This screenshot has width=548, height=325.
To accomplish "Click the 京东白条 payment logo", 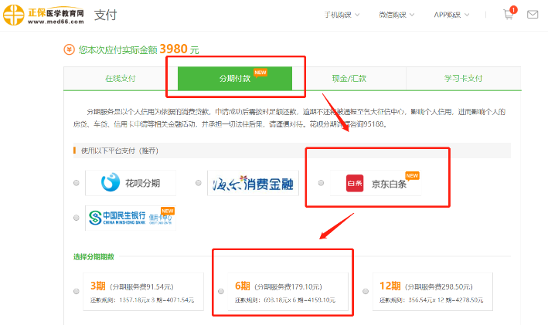I will click(375, 184).
